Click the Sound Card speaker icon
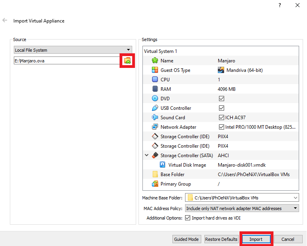Viewport: 307px width, 246px height. pos(155,117)
